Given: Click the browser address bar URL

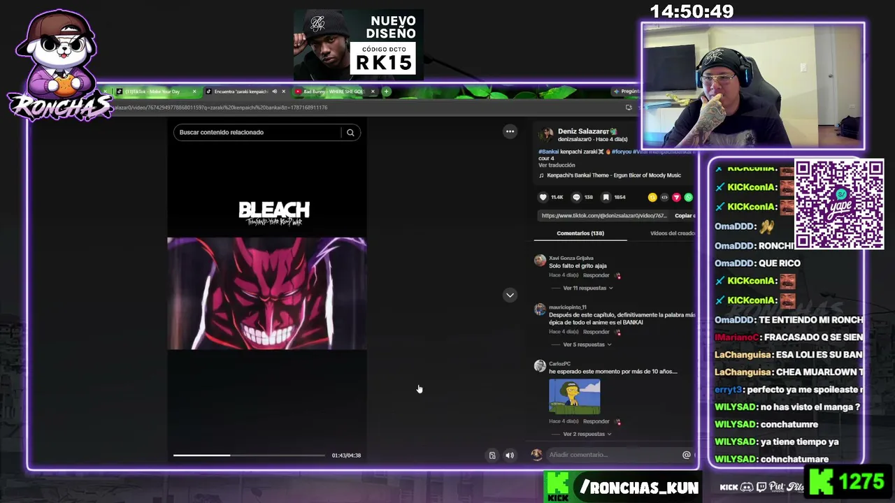Looking at the screenshot, I should 219,108.
